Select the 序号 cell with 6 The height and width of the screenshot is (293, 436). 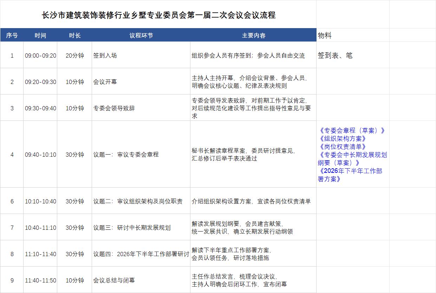pyautogui.click(x=12, y=201)
